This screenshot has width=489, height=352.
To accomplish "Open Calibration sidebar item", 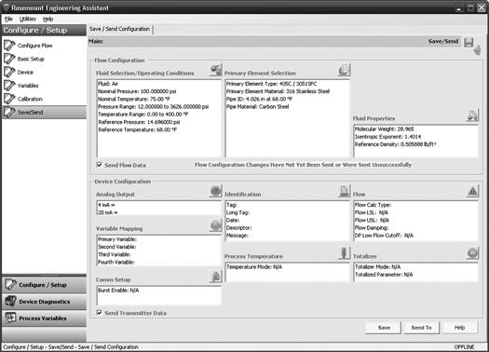I will pyautogui.click(x=23, y=99).
